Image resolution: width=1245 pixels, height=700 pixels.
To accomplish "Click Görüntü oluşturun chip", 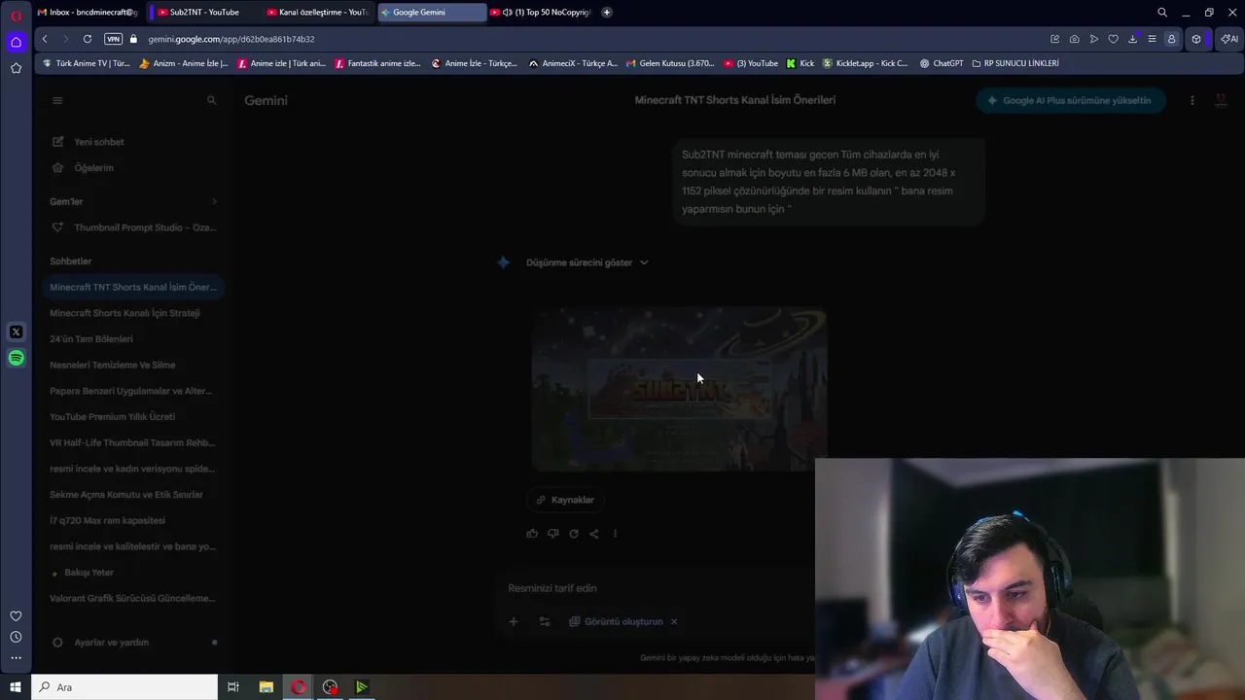I will pyautogui.click(x=617, y=621).
